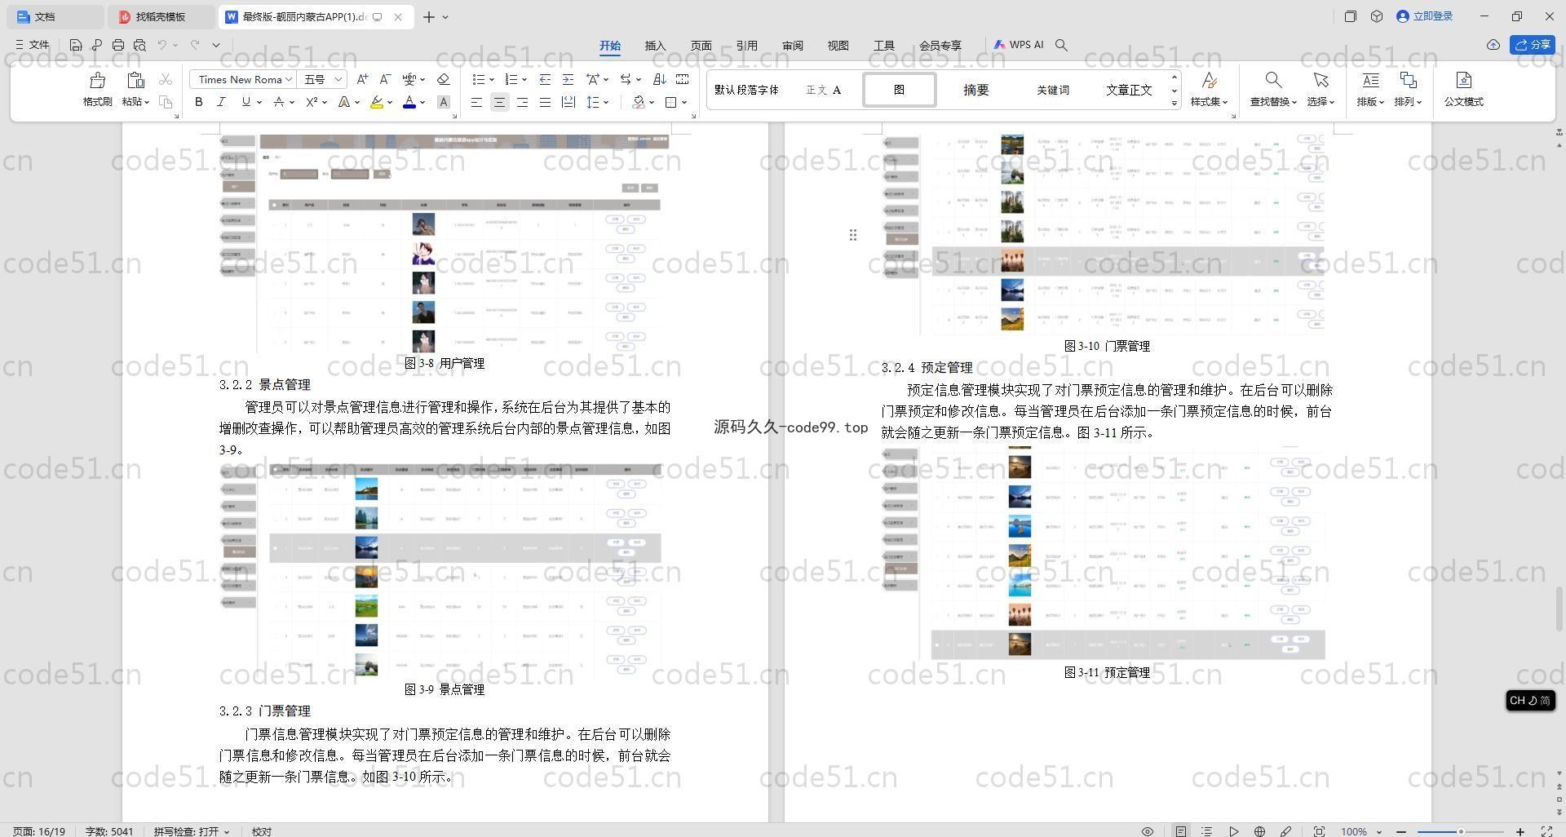Align text right icon

[522, 102]
